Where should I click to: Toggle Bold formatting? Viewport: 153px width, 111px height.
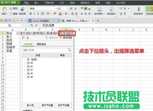point(30,13)
